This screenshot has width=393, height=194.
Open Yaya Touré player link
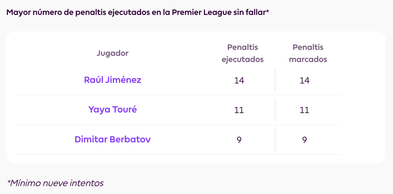click(112, 109)
